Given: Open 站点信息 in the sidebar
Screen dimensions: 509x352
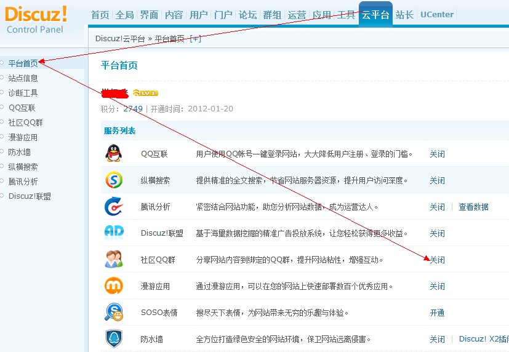Looking at the screenshot, I should (23, 78).
